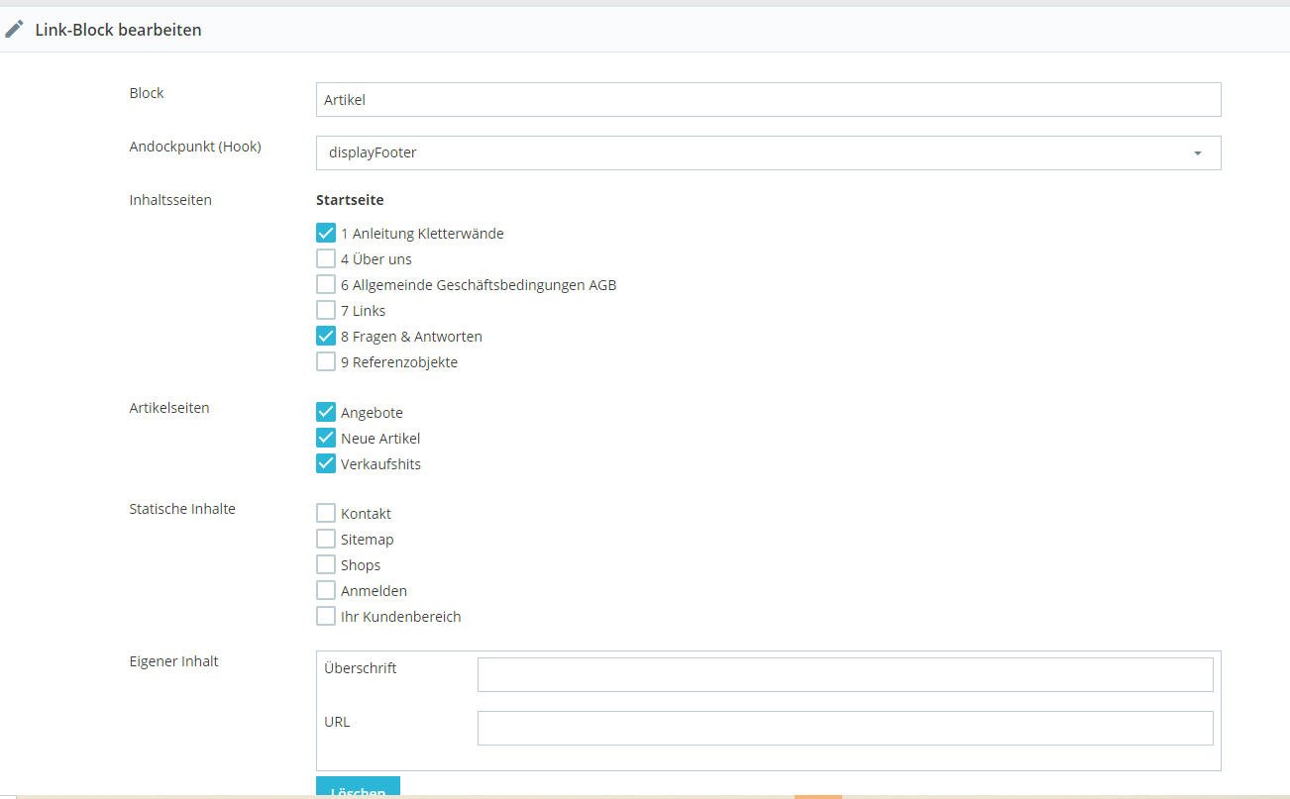Viewport: 1290px width, 799px height.
Task: Click the Startseite heading text
Action: click(350, 200)
